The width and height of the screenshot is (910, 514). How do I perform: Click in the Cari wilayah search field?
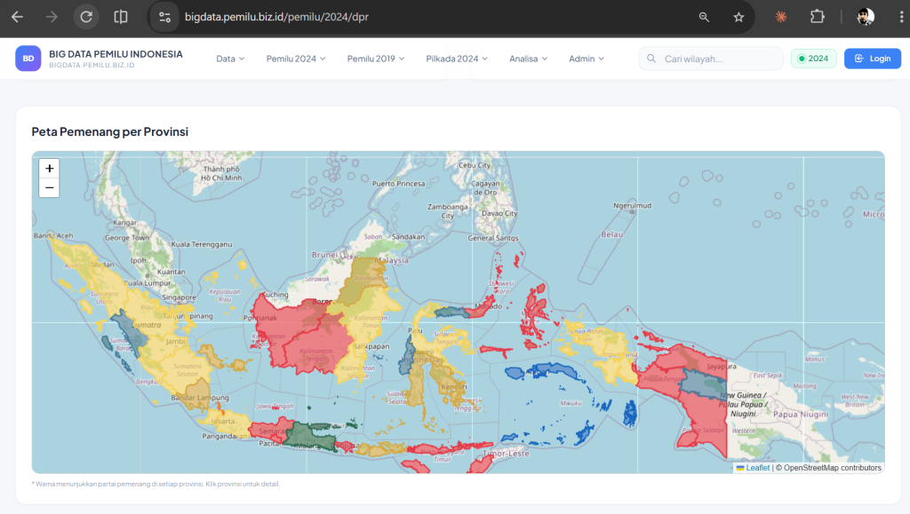coord(711,59)
